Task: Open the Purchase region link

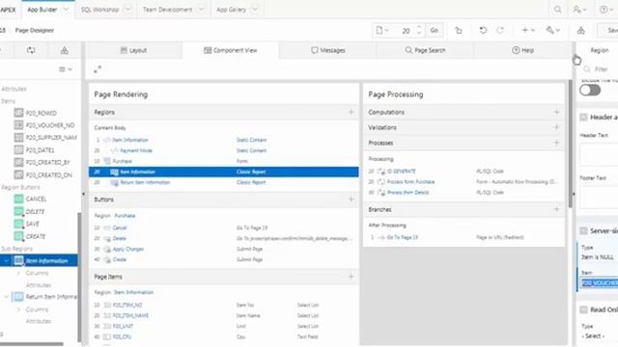Action: tap(123, 161)
